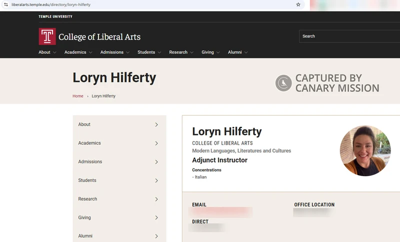Click the Adjunct Instructor title

219,160
